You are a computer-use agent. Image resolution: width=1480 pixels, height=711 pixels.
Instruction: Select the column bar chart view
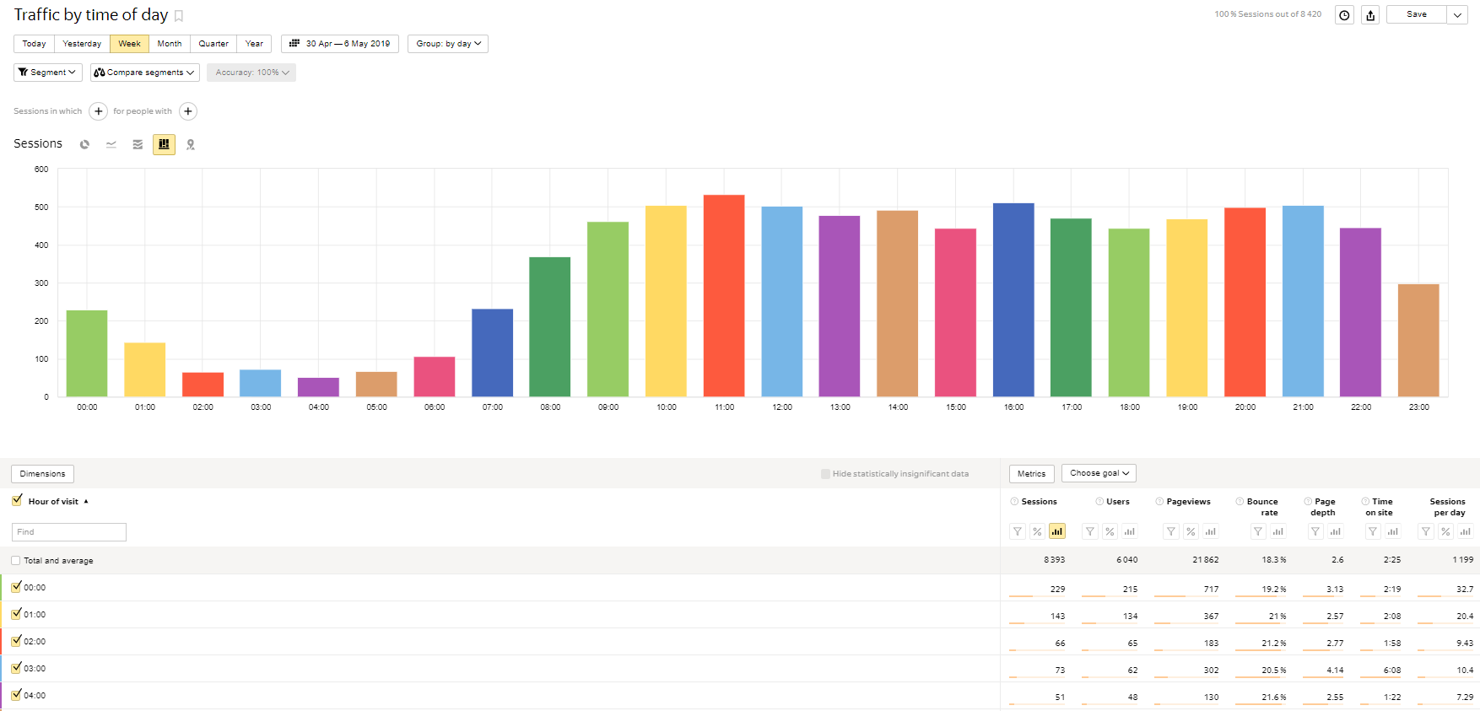[x=164, y=144]
